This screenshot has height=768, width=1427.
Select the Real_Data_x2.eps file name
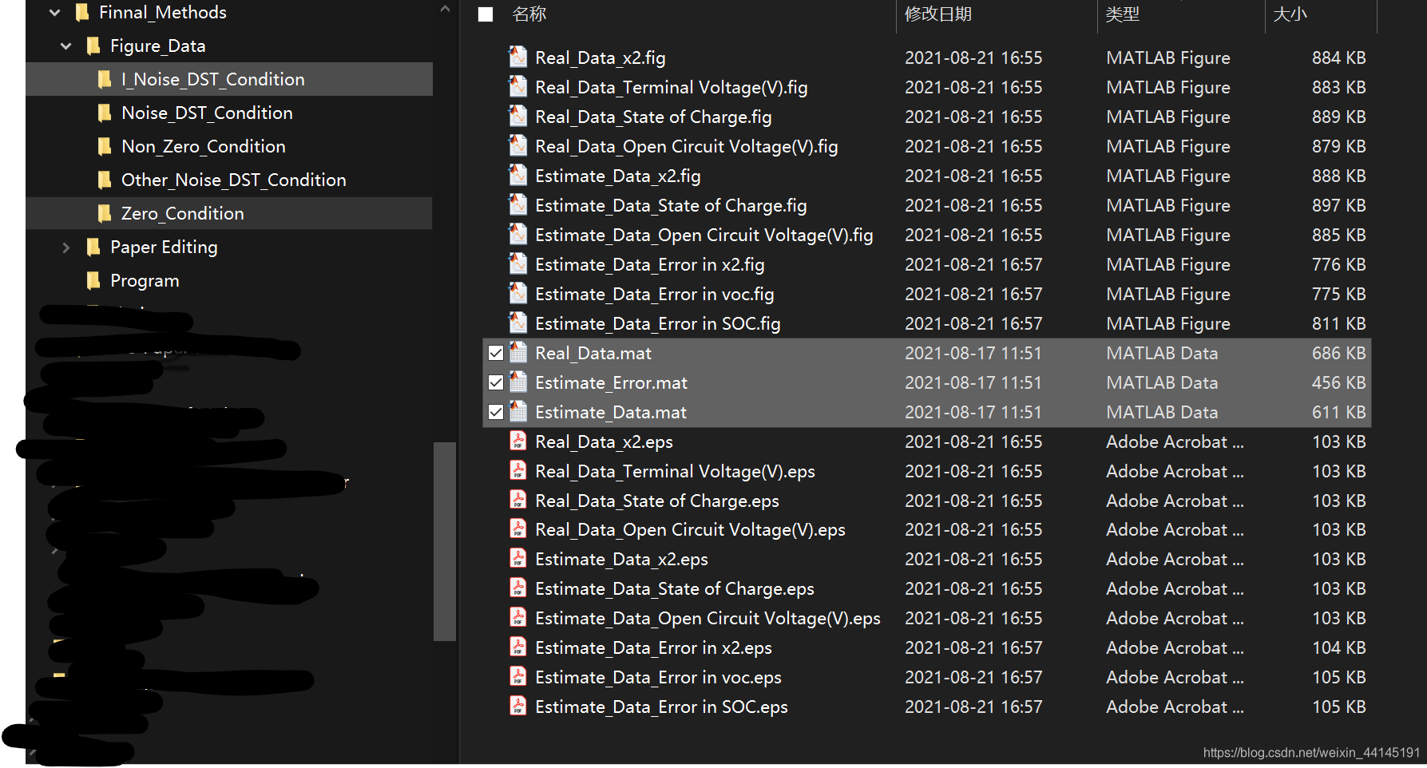[x=604, y=441]
